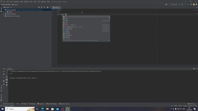Open the run configuration dropdown
198x111 pixels.
(174, 4)
